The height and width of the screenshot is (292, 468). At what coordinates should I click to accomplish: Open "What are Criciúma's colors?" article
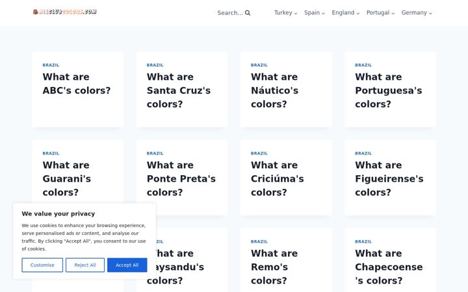click(x=278, y=179)
